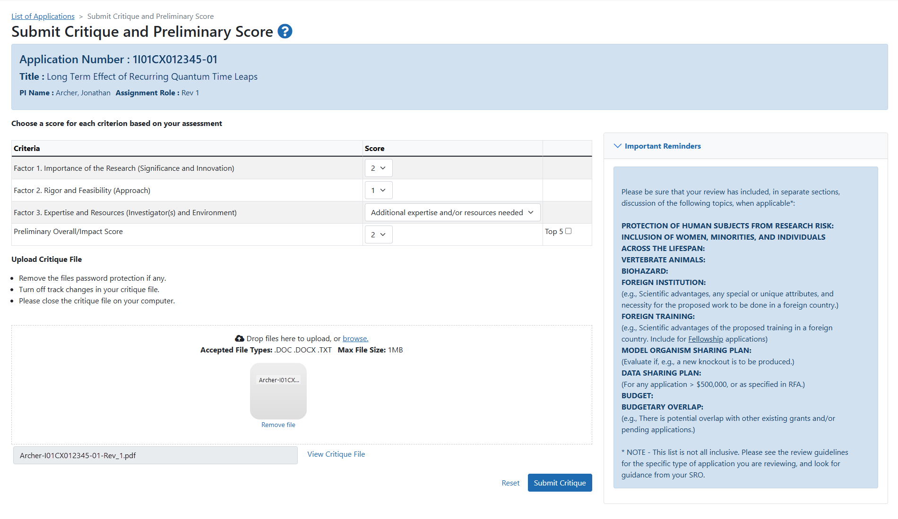
Task: Click Assignment Role Rev 1 text
Action: pos(157,92)
